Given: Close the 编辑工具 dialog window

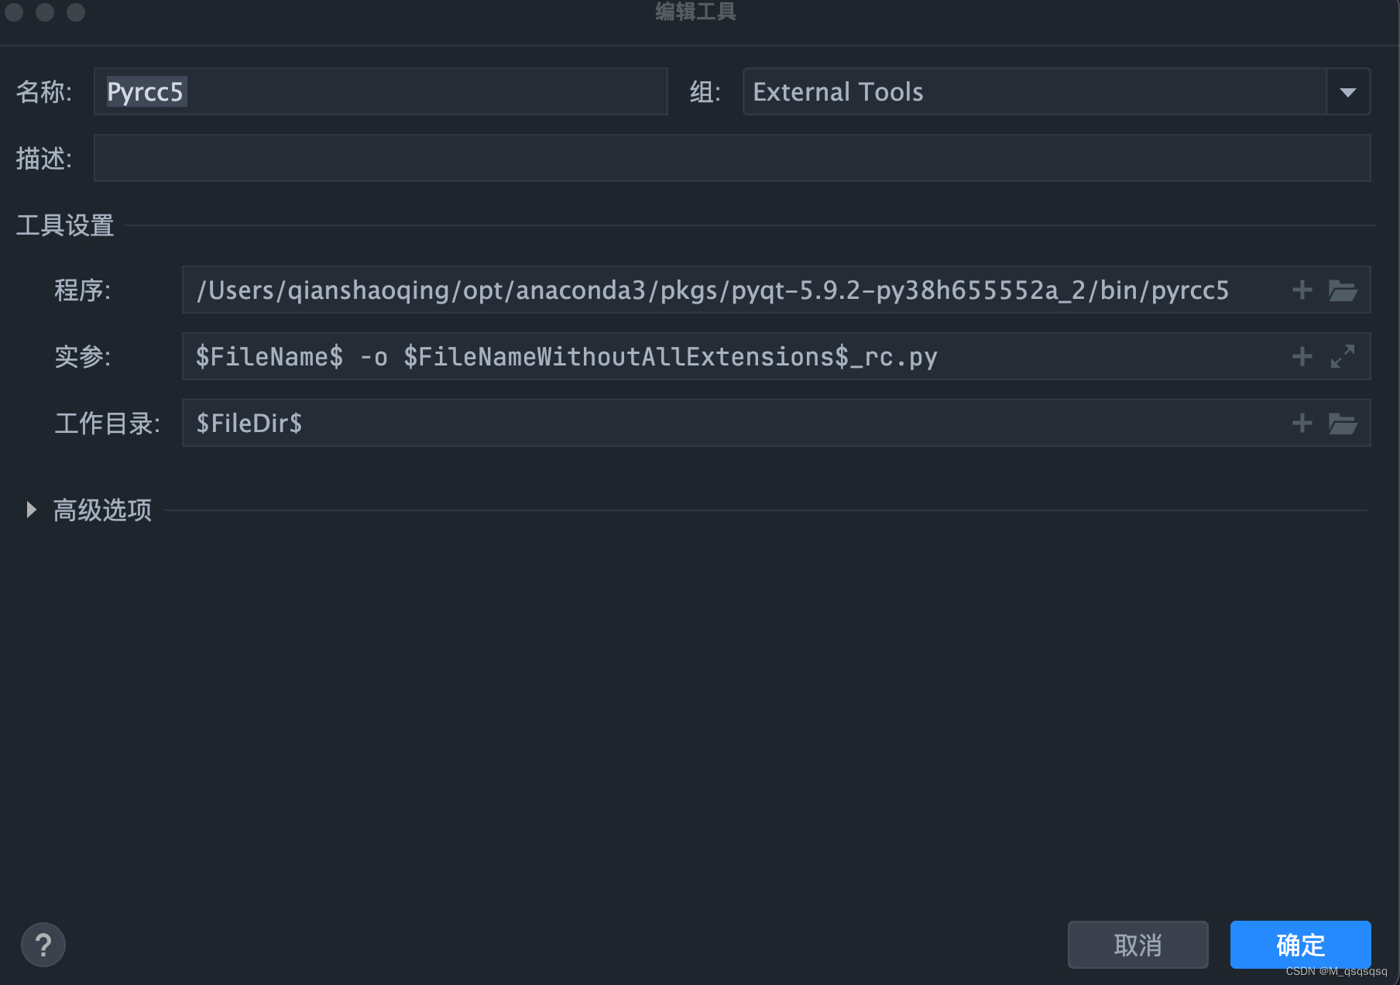Looking at the screenshot, I should point(14,12).
